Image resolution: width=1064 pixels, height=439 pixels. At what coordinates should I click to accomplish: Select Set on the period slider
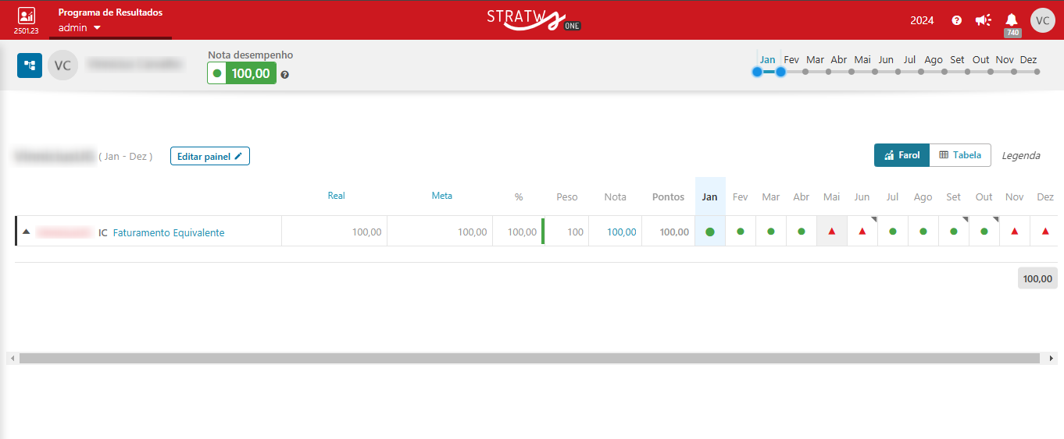(957, 59)
